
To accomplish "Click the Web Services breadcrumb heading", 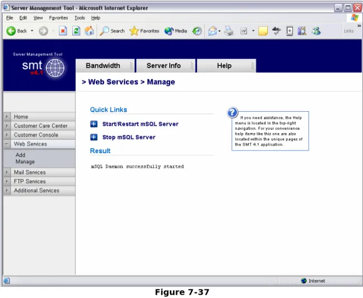I will pyautogui.click(x=113, y=82).
